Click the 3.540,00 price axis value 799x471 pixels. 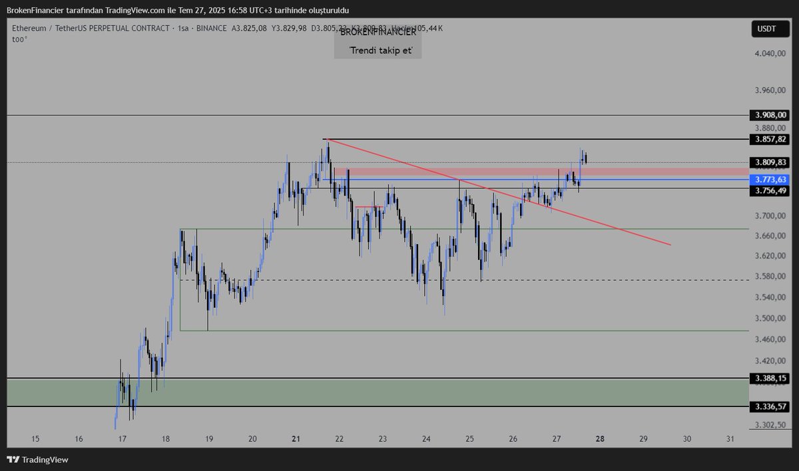point(771,297)
